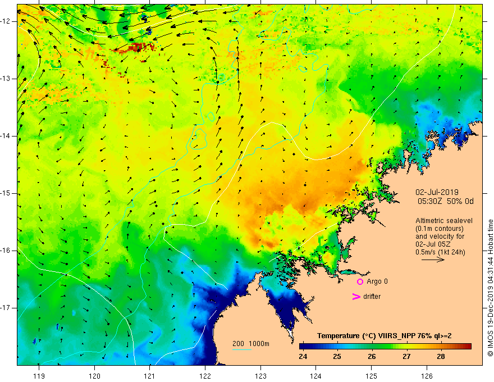
Task: Click the 'drifter' legend label
Action: (372, 297)
